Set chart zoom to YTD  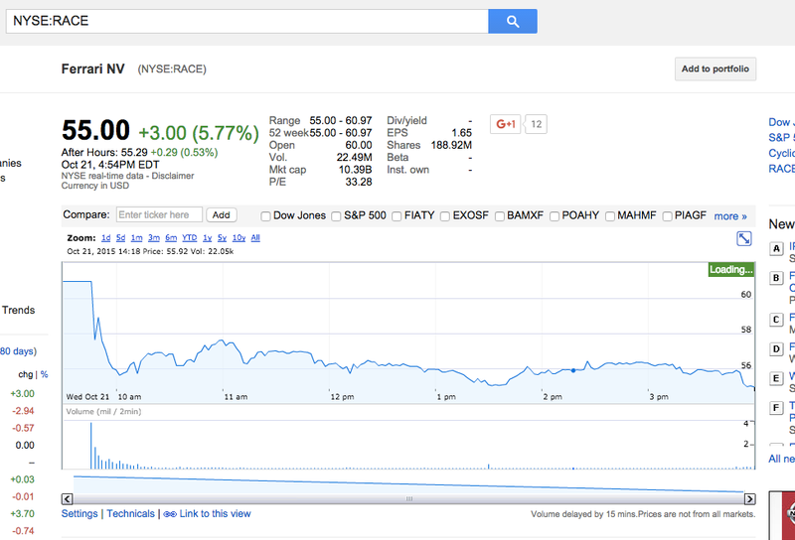tap(190, 237)
